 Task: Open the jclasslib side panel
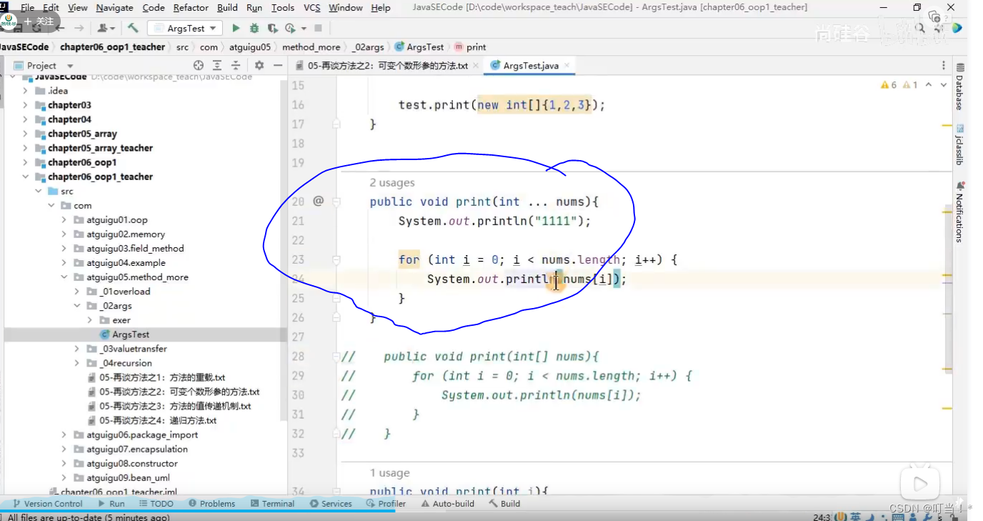[959, 146]
